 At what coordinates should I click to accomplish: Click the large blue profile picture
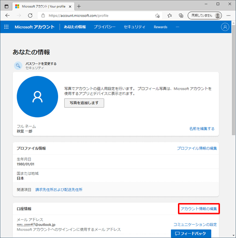coord(37,97)
